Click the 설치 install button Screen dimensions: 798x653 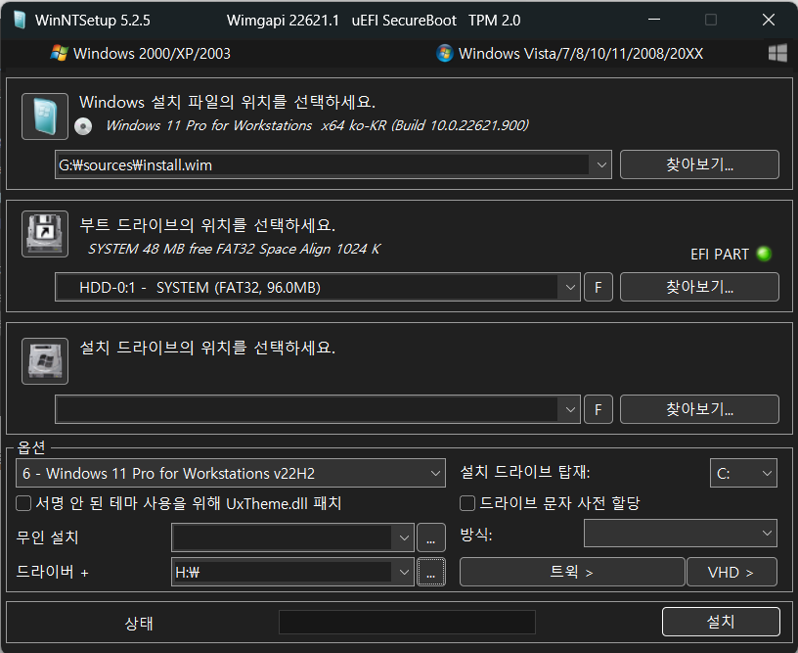click(721, 622)
